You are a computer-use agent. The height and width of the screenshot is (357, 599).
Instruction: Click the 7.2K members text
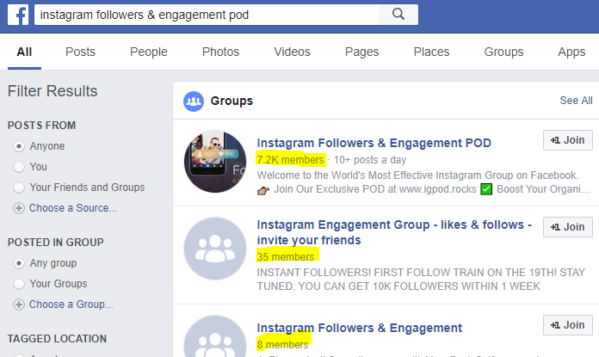(290, 160)
